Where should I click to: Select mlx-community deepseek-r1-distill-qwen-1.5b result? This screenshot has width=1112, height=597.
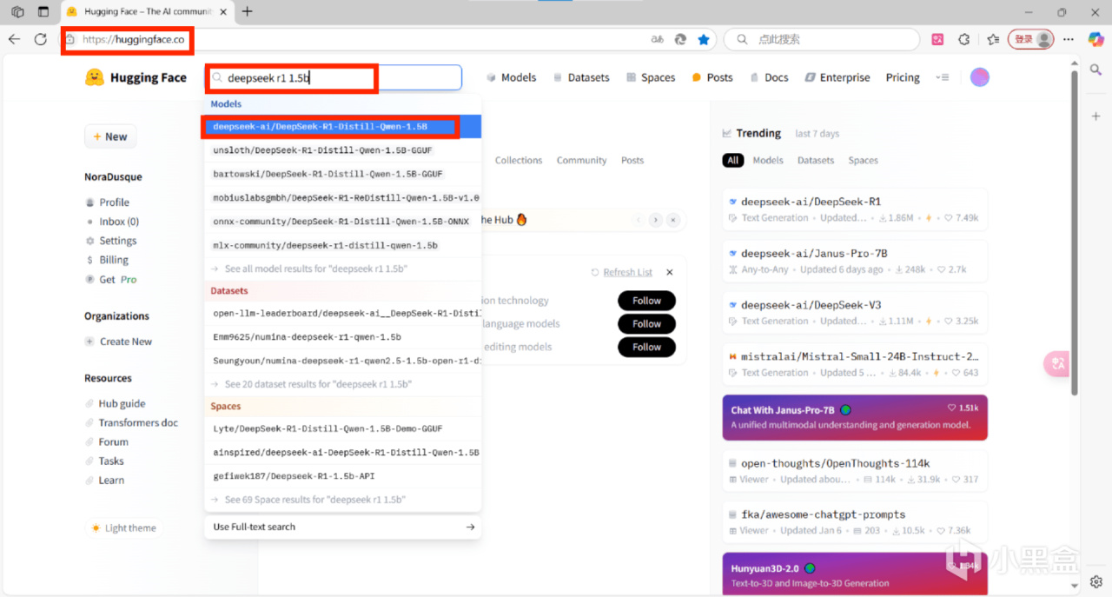coord(342,245)
